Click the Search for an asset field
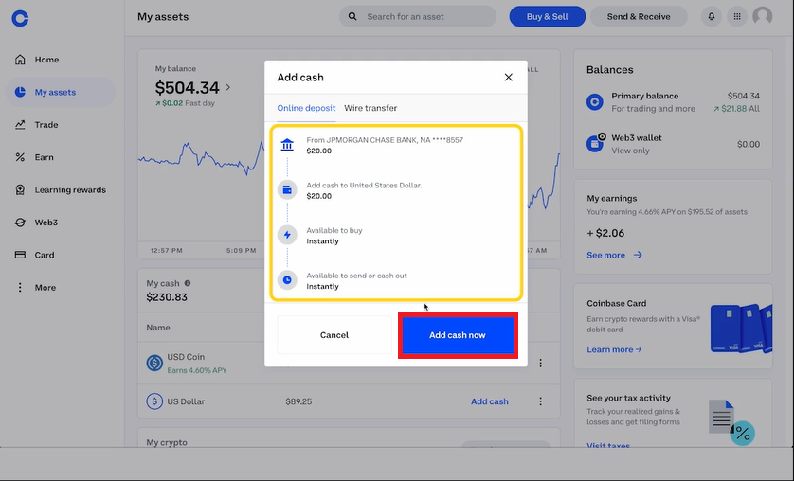Image resolution: width=794 pixels, height=481 pixels. tap(418, 17)
